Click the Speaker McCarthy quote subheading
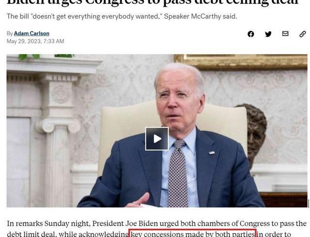Image resolution: width=310 pixels, height=237 pixels. [122, 16]
